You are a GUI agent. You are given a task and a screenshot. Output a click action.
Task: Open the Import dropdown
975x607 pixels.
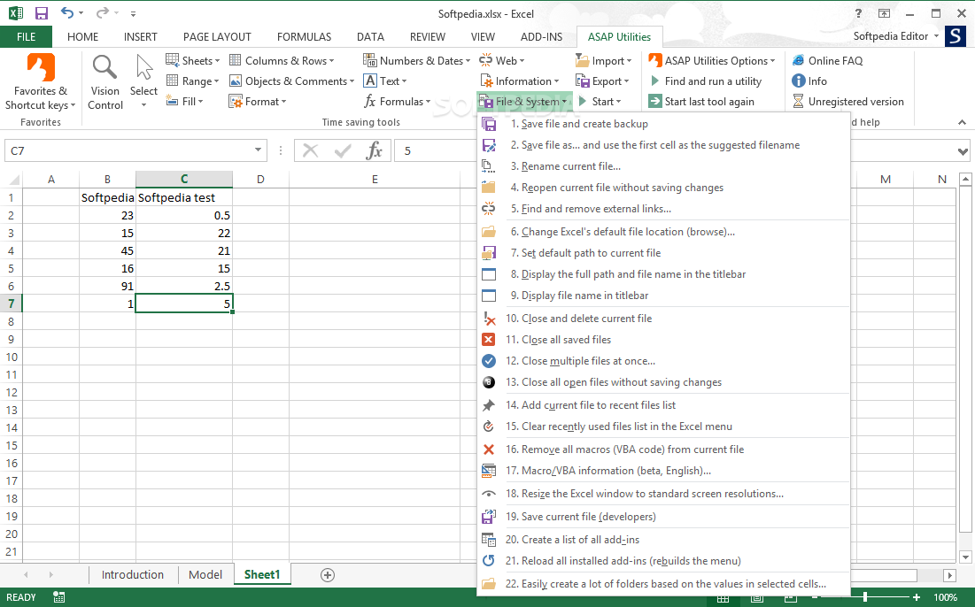(x=603, y=60)
